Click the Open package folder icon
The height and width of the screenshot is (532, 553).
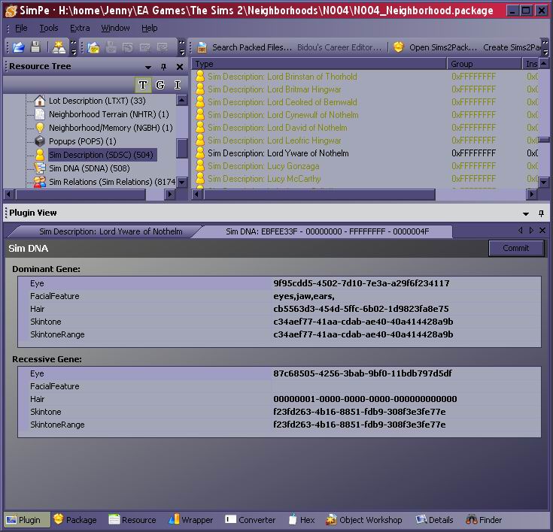coord(18,47)
